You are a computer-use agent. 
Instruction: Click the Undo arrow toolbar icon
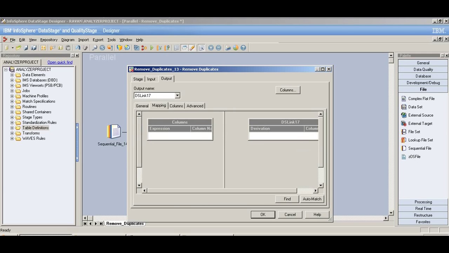[78, 48]
